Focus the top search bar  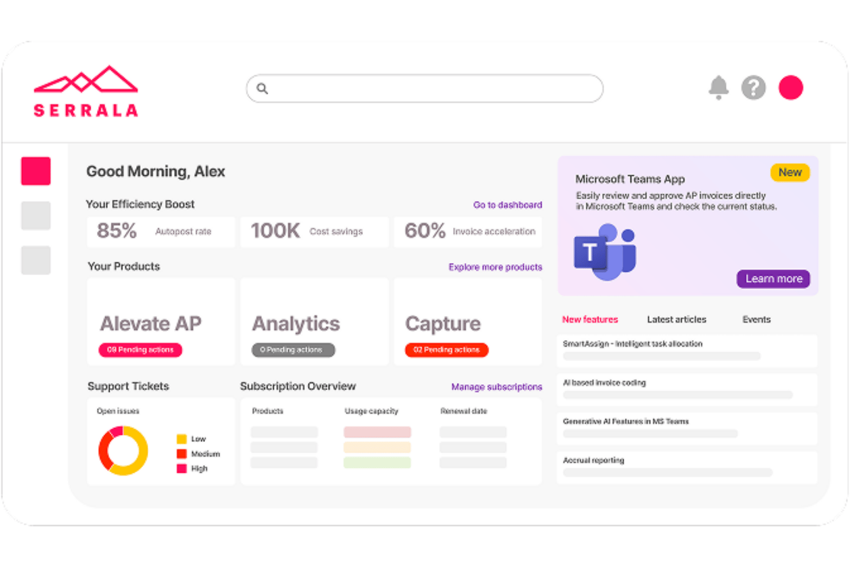tap(424, 88)
